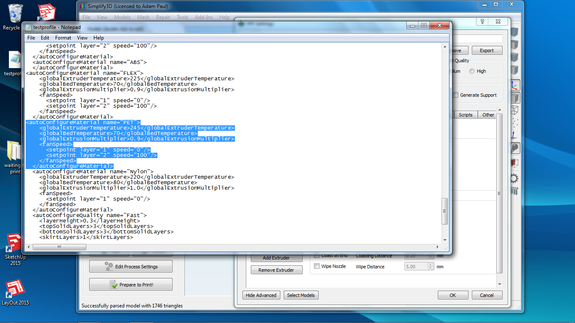Select the testprofile file on the desktop
This screenshot has width=575, height=323.
[14, 64]
